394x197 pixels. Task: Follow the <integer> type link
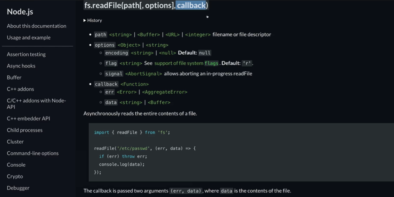coord(198,35)
